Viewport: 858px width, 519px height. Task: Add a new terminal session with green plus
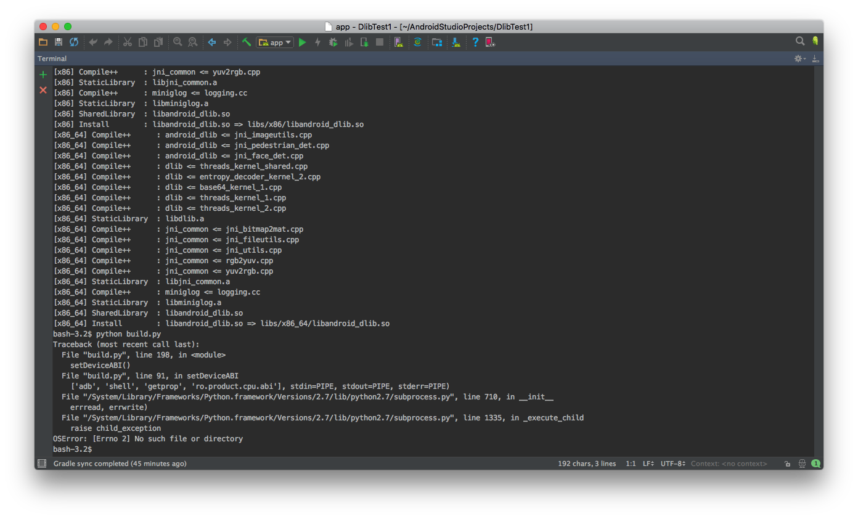[x=43, y=75]
